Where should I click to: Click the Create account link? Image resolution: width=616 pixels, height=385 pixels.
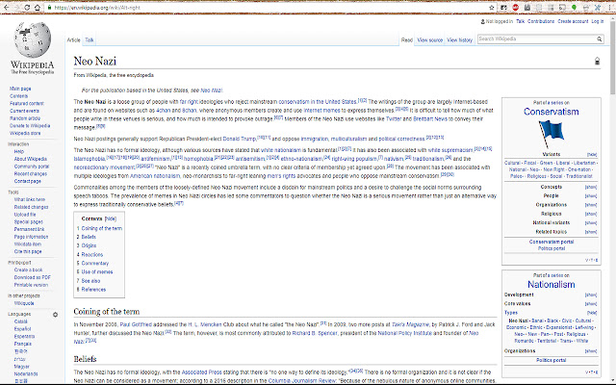[573, 21]
